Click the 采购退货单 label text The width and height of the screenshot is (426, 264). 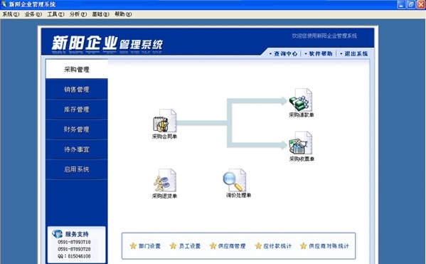164,196
